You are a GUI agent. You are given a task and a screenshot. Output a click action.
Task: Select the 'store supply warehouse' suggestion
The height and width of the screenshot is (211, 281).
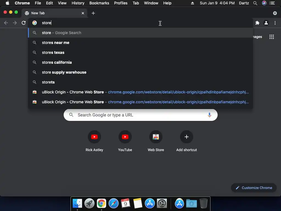(x=140, y=72)
